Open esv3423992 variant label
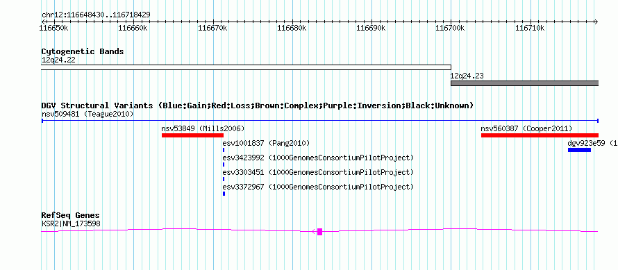 click(x=319, y=158)
